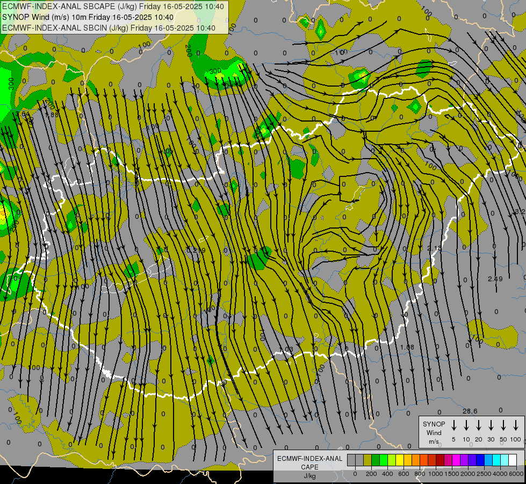Select the dark red swatch after 1000

[440, 460]
